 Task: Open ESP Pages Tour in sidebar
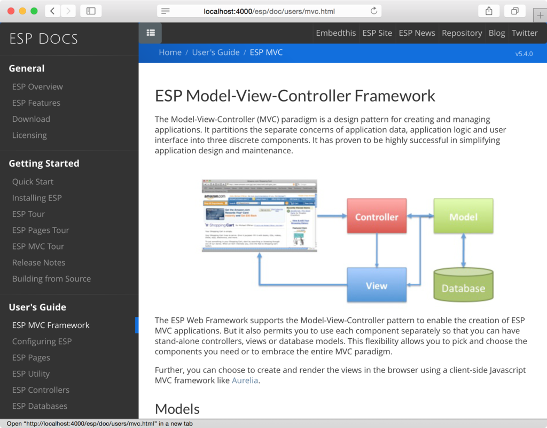[41, 230]
